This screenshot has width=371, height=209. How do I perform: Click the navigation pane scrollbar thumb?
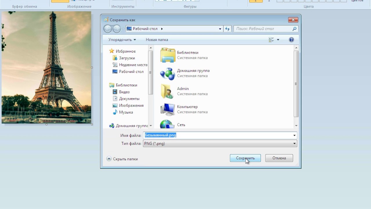pyautogui.click(x=150, y=72)
